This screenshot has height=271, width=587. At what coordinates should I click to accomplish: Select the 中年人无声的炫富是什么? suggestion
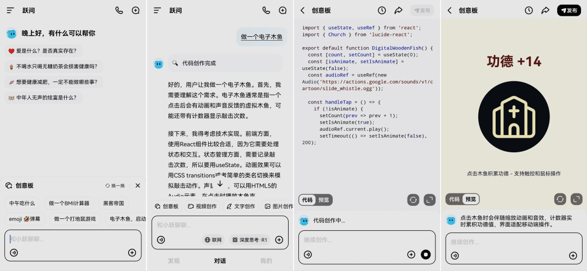tap(43, 98)
